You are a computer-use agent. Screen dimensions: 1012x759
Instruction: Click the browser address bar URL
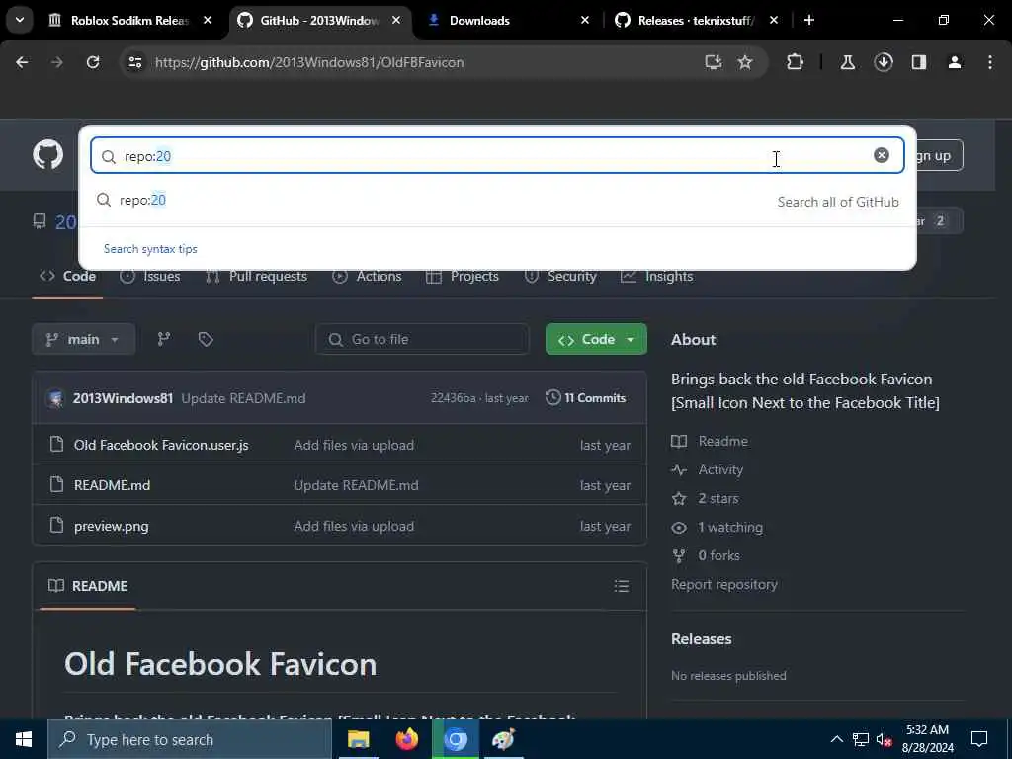(x=309, y=62)
